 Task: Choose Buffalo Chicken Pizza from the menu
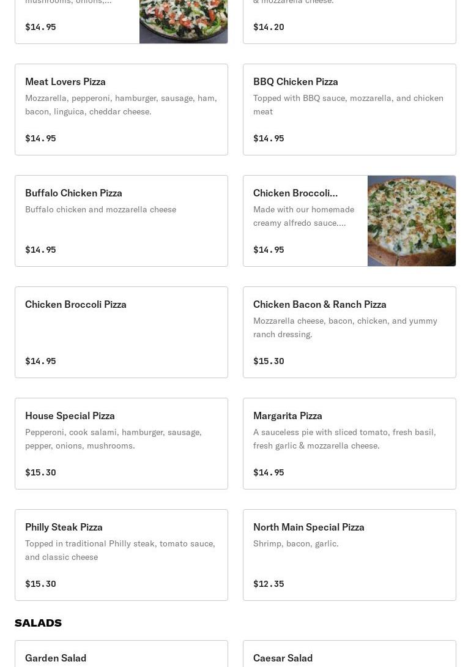pos(121,221)
